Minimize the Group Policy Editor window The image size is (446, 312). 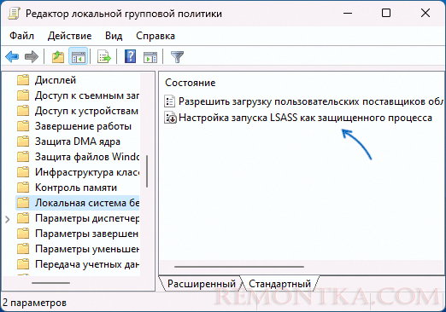tap(348, 13)
